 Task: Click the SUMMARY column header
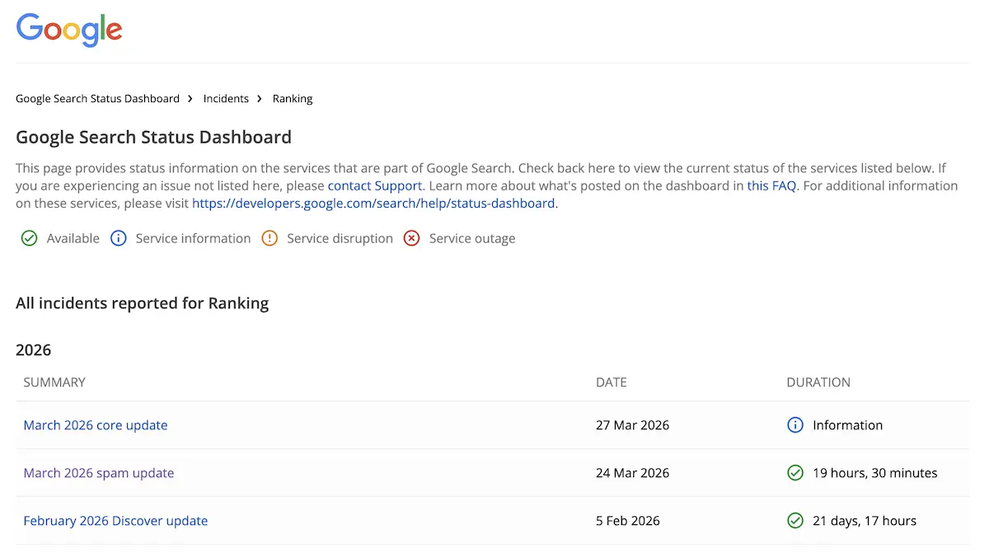point(54,382)
